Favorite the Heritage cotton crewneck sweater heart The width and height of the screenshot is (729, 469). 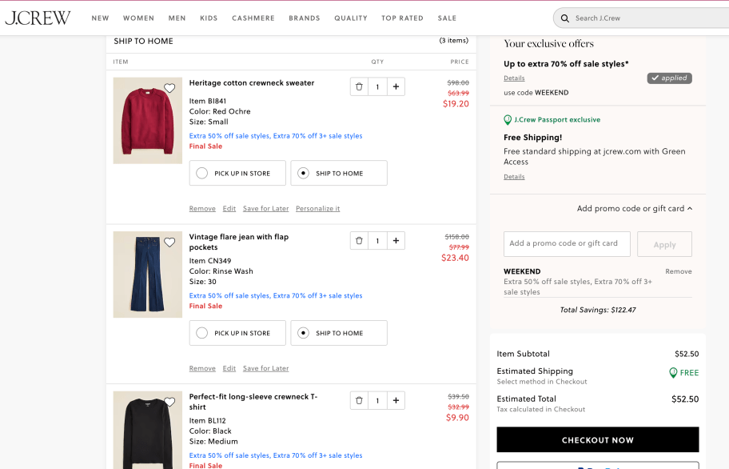pyautogui.click(x=169, y=88)
